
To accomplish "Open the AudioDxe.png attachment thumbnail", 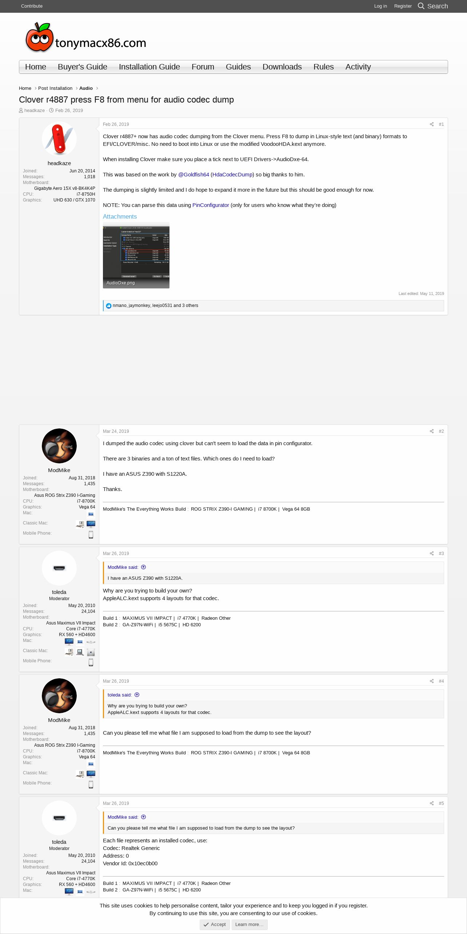I will pos(136,255).
